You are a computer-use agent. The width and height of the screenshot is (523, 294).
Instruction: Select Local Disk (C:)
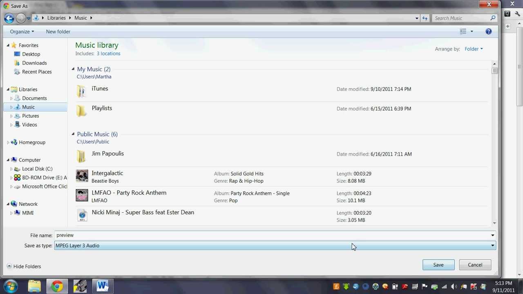click(37, 169)
